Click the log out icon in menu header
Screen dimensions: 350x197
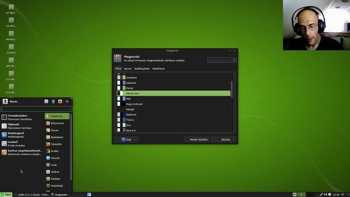pos(67,101)
